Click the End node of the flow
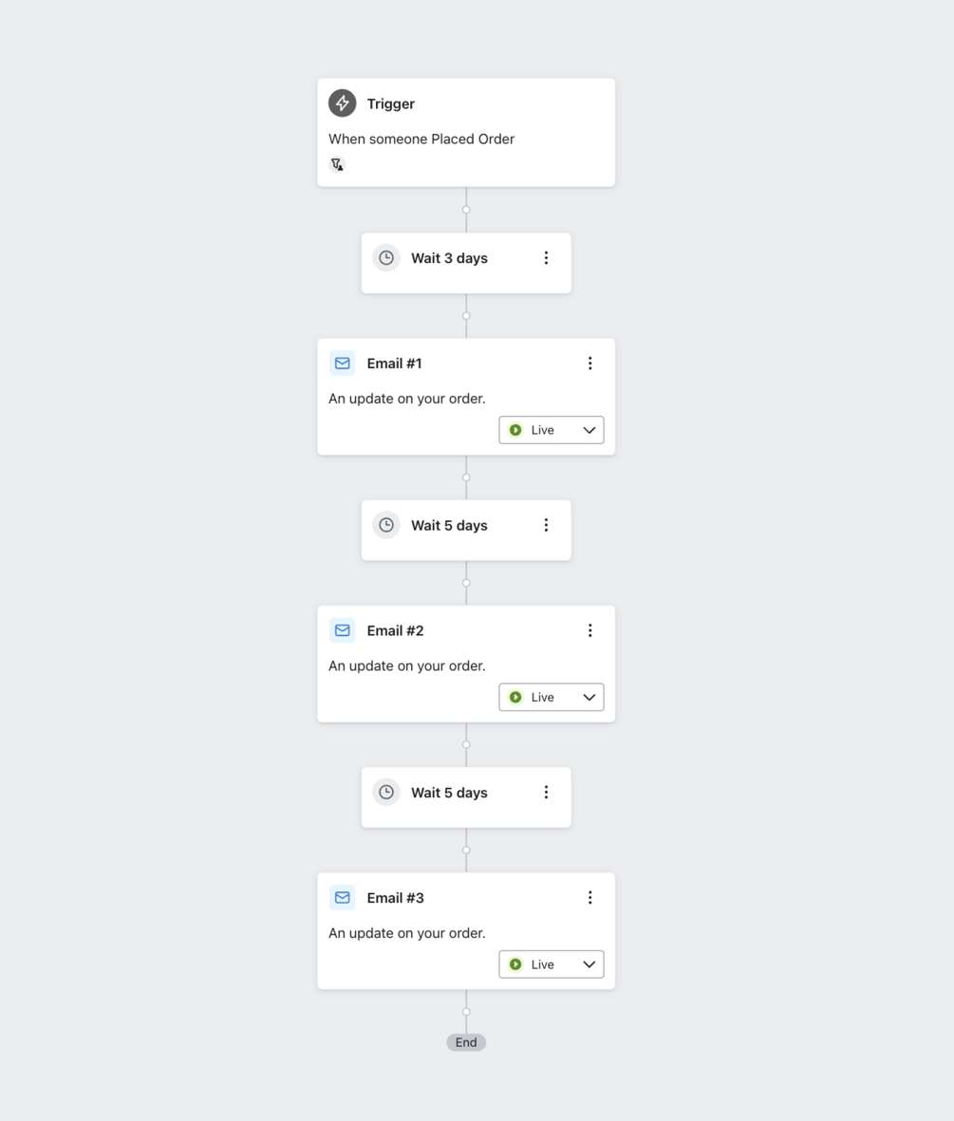The width and height of the screenshot is (954, 1121). pos(466,1042)
